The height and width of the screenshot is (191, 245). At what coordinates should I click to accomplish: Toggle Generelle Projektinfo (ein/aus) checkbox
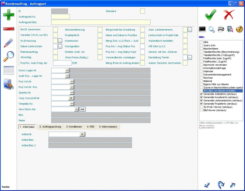(x=201, y=104)
